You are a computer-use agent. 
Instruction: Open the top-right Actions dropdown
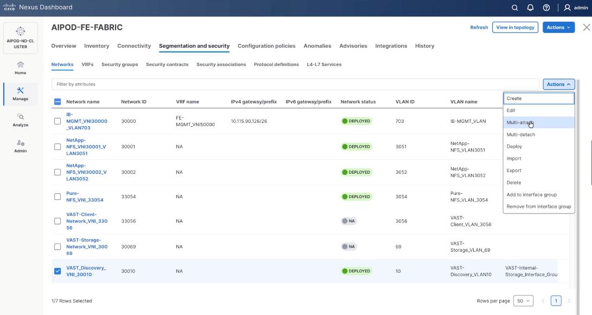coord(558,27)
